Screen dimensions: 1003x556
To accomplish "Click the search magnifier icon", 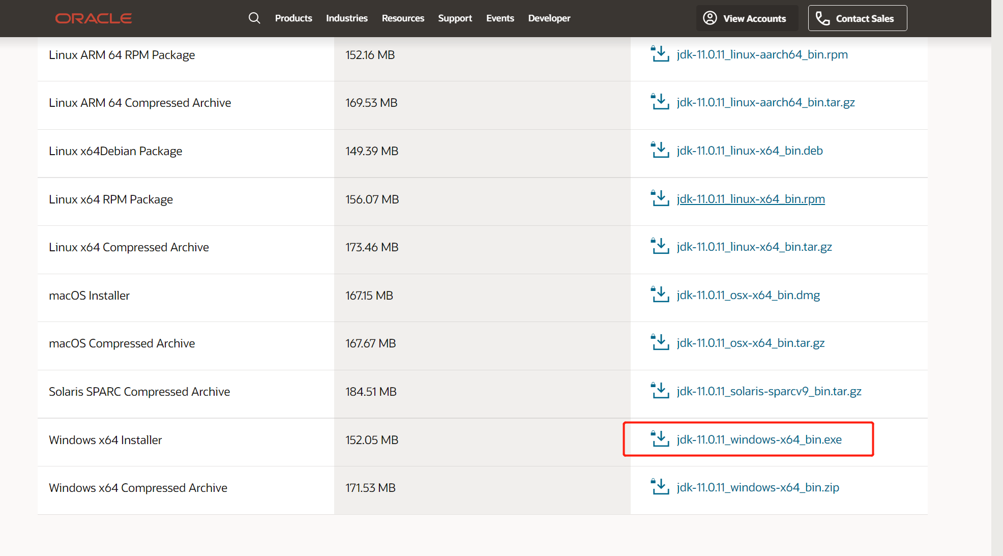I will 254,18.
